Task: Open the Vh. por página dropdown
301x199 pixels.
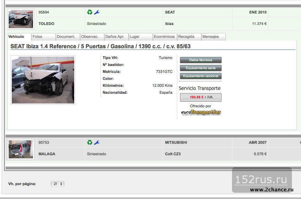Action: [58, 184]
